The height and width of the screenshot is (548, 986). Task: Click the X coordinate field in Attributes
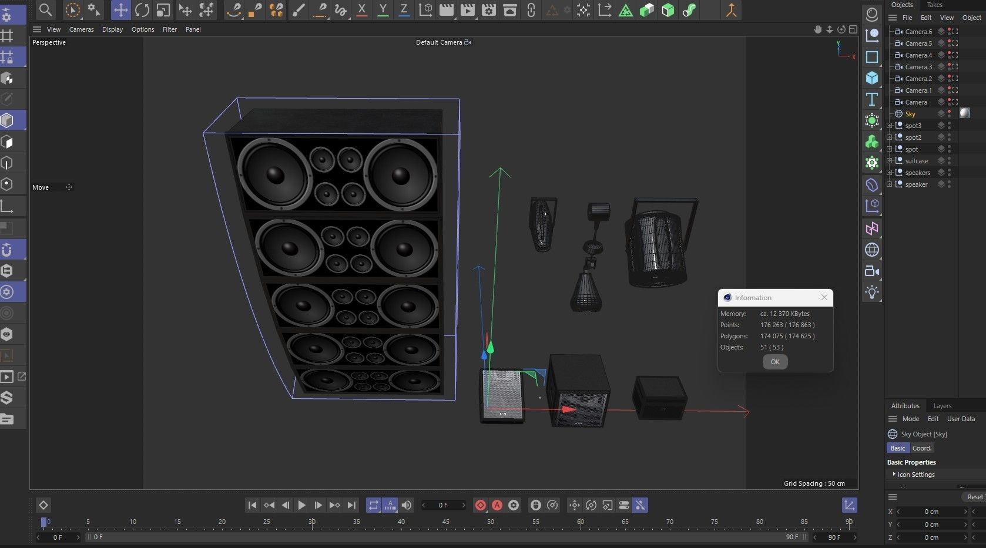(931, 512)
